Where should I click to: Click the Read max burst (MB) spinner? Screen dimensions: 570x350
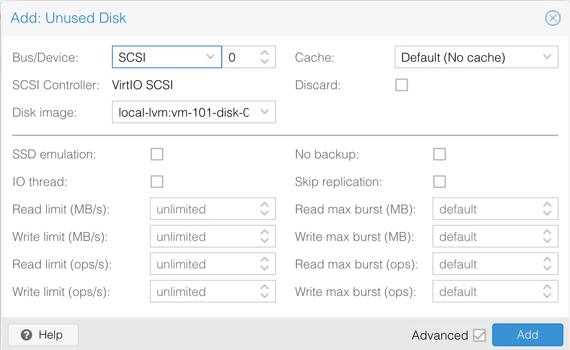(x=547, y=209)
